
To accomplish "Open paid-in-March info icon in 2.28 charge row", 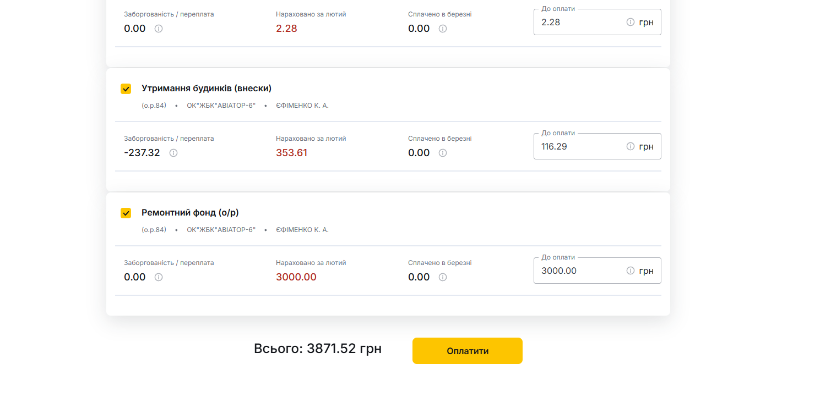I will [443, 29].
